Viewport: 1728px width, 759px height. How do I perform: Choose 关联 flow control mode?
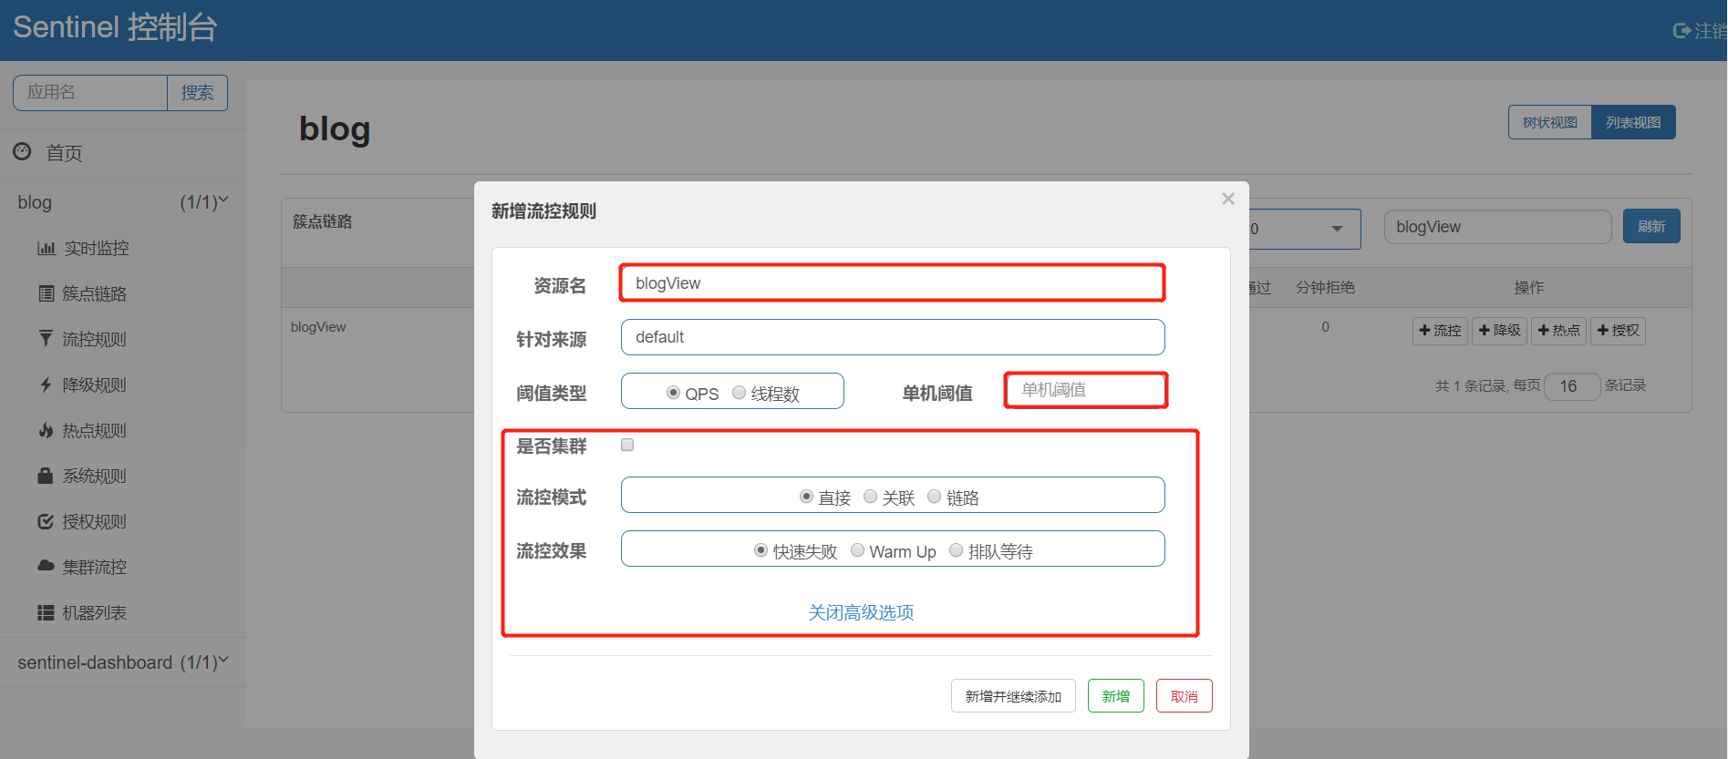pos(870,497)
